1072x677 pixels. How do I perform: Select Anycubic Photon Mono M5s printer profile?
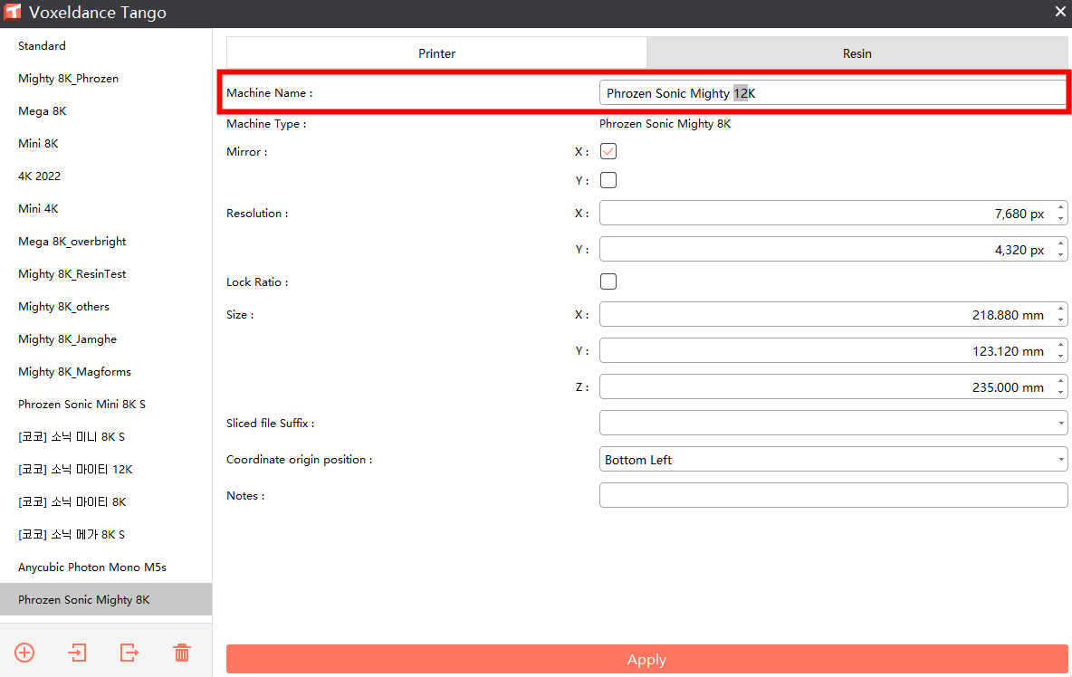[x=92, y=567]
